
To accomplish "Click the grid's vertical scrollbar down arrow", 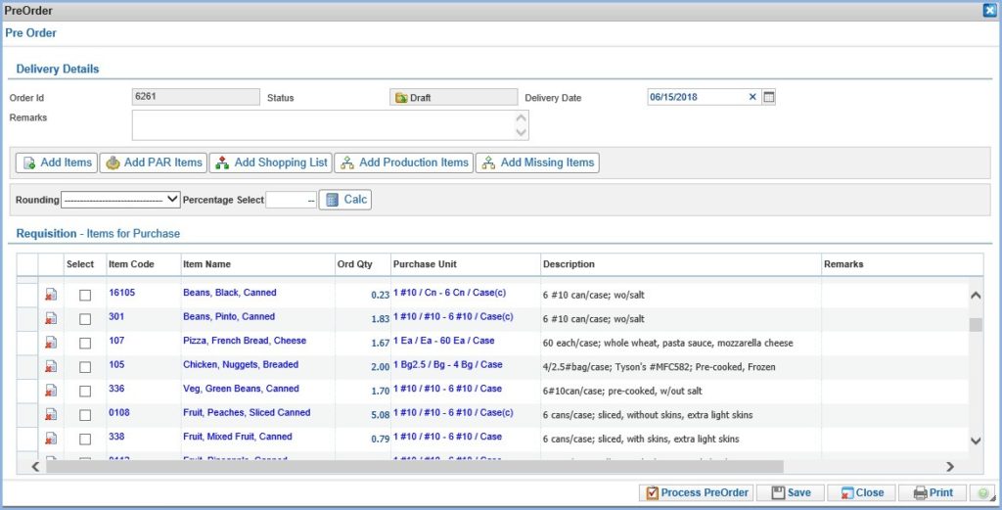I will (976, 440).
